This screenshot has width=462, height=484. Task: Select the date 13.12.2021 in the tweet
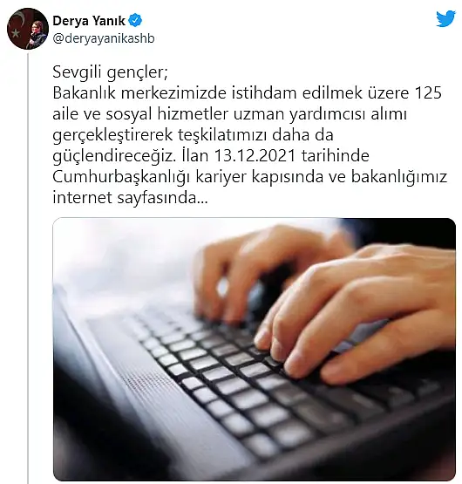pyautogui.click(x=255, y=155)
